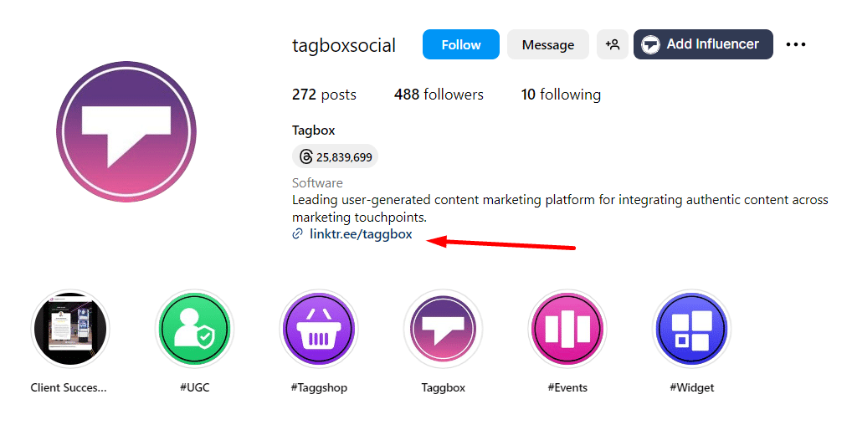Follow the tagboxsocial account

click(460, 44)
